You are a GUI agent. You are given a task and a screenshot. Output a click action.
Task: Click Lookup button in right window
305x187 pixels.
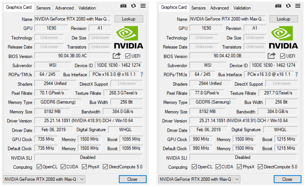(284, 19)
